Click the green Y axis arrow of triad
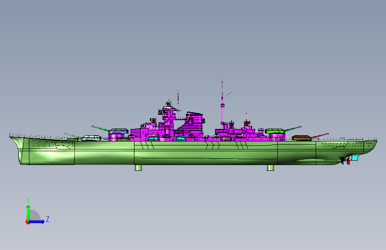This screenshot has width=386, height=250. tap(28, 213)
